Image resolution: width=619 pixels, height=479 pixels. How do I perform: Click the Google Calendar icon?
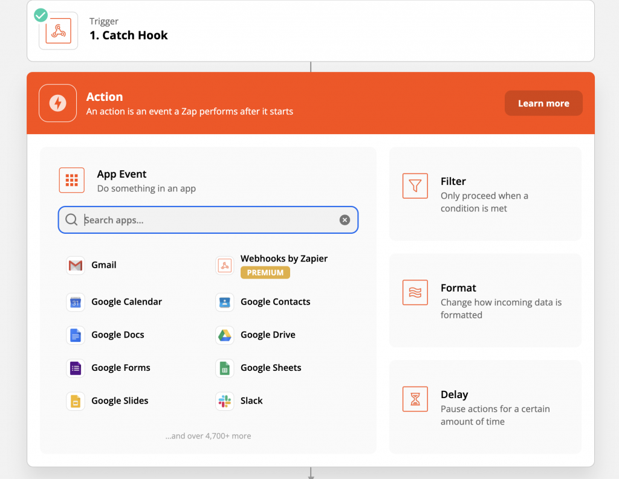[x=76, y=302]
